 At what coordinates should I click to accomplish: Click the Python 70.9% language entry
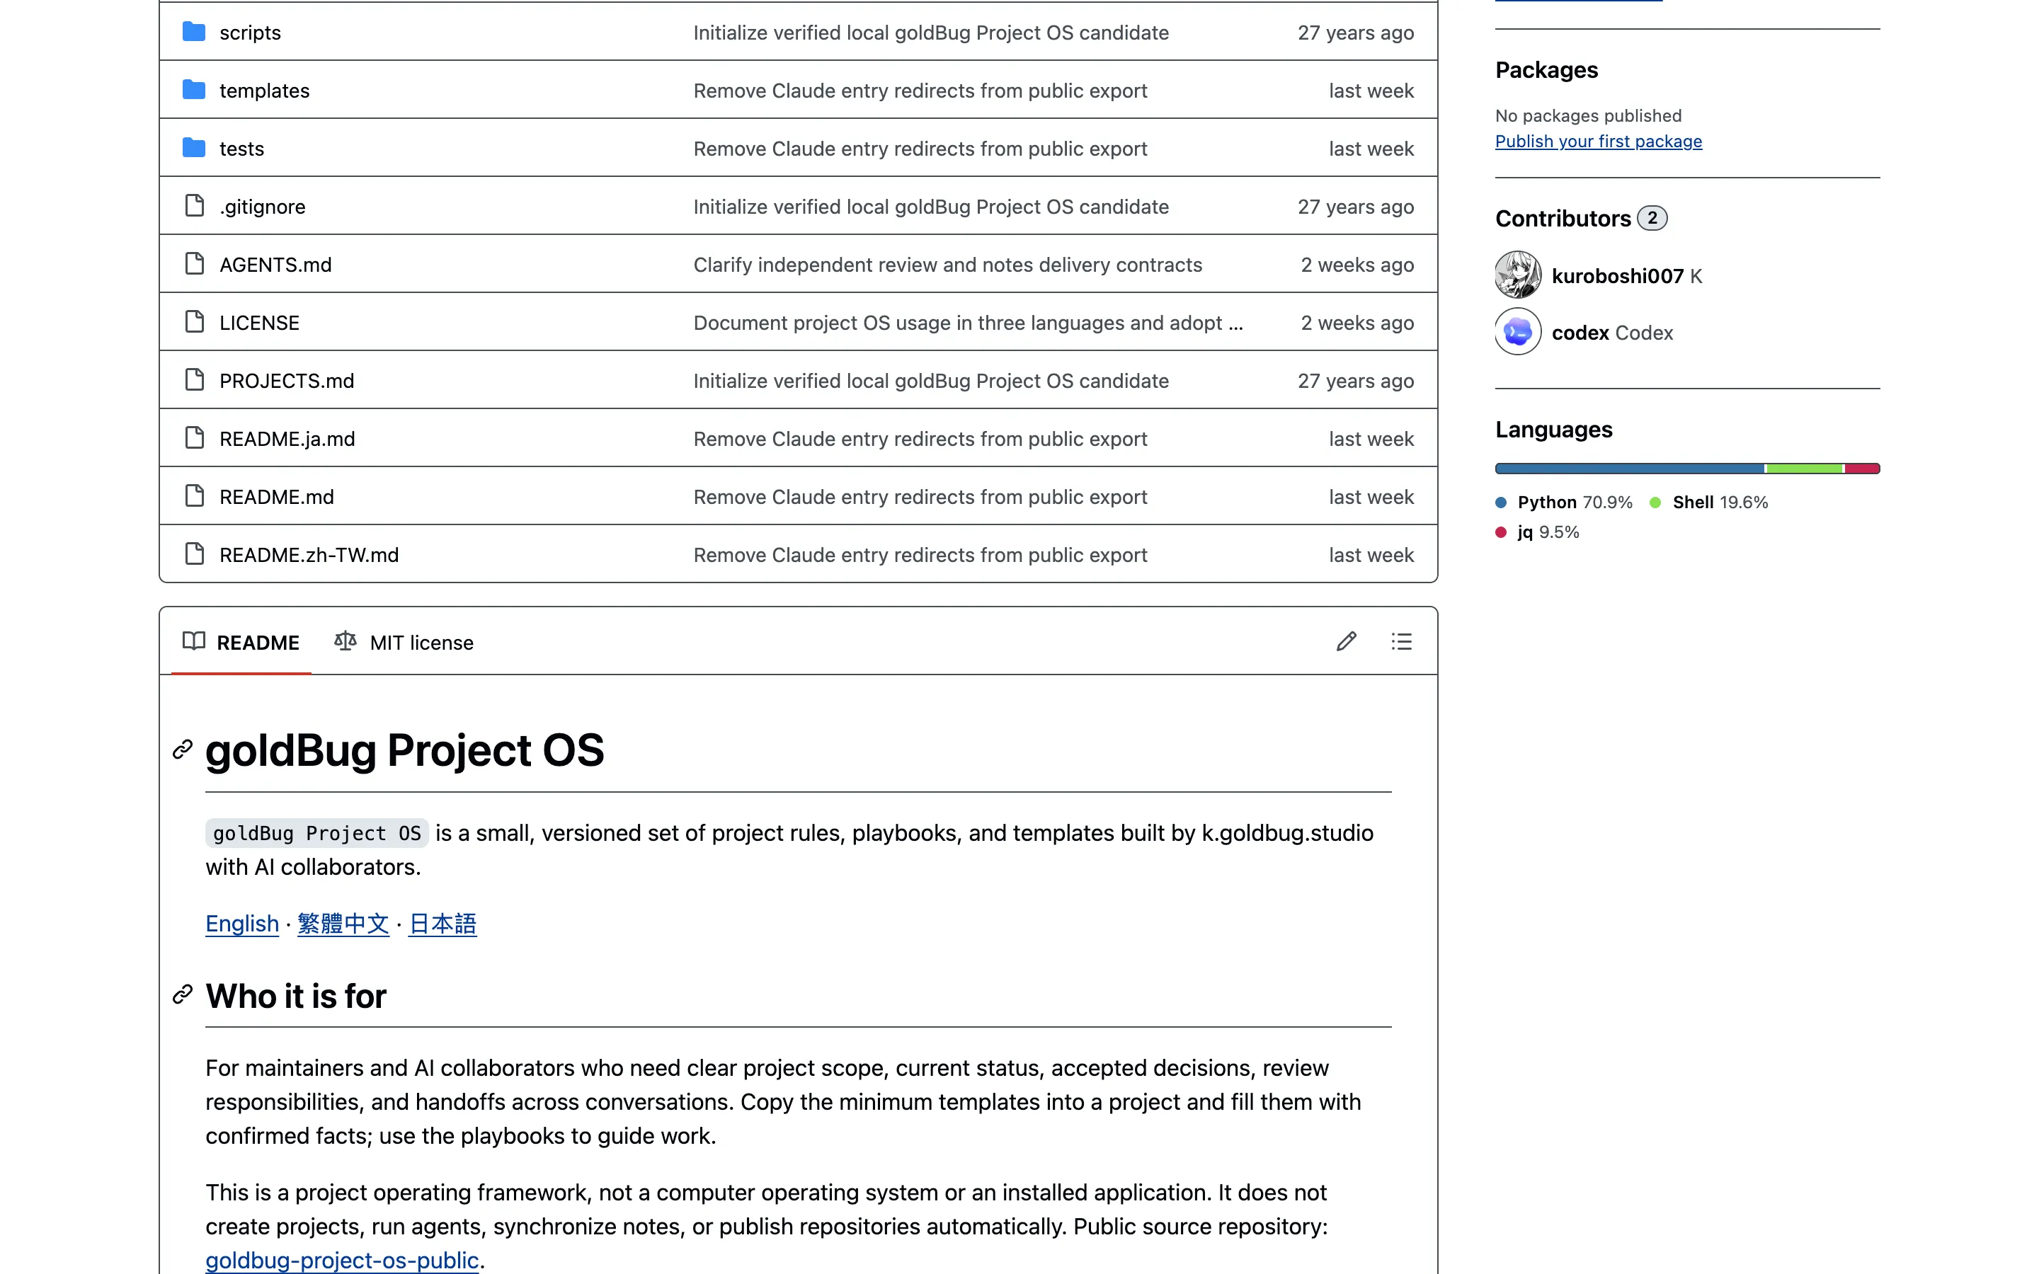coord(1564,503)
